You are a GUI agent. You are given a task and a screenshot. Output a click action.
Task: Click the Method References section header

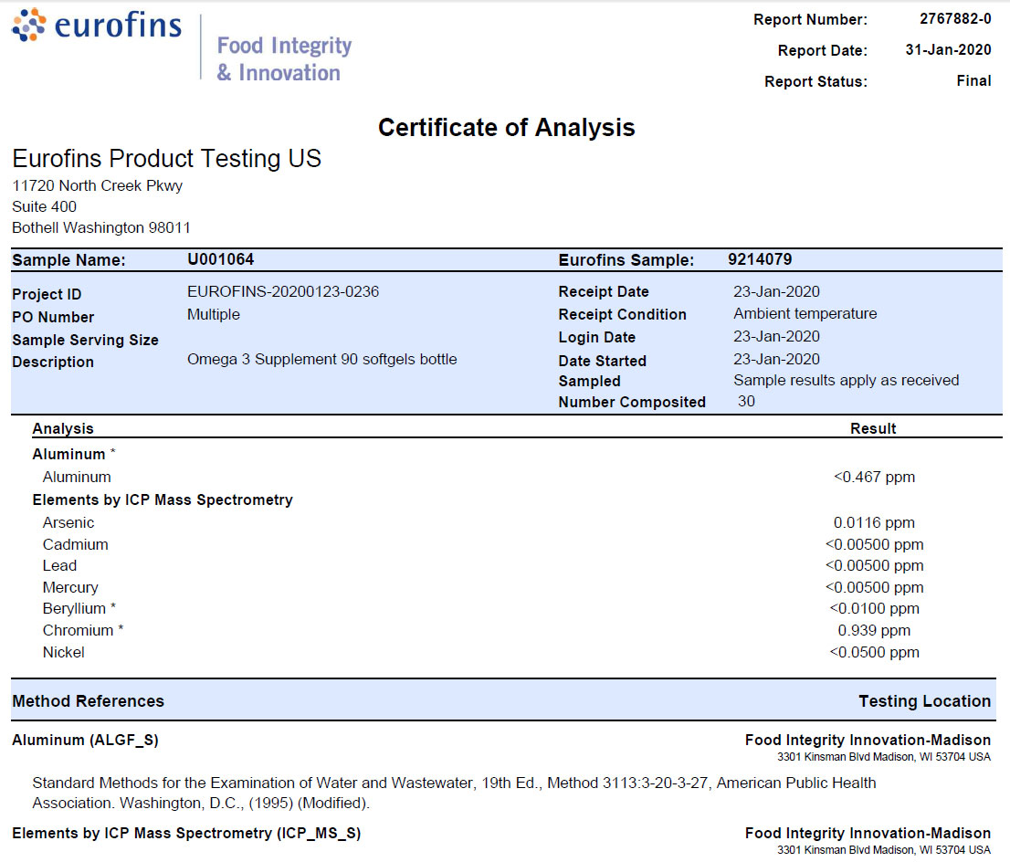coord(79,699)
